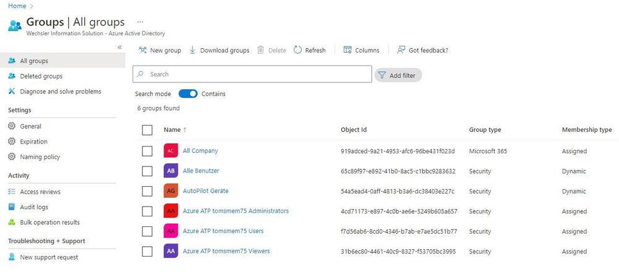The width and height of the screenshot is (619, 277).
Task: Click the Microsoft 365 group type cell
Action: point(488,151)
